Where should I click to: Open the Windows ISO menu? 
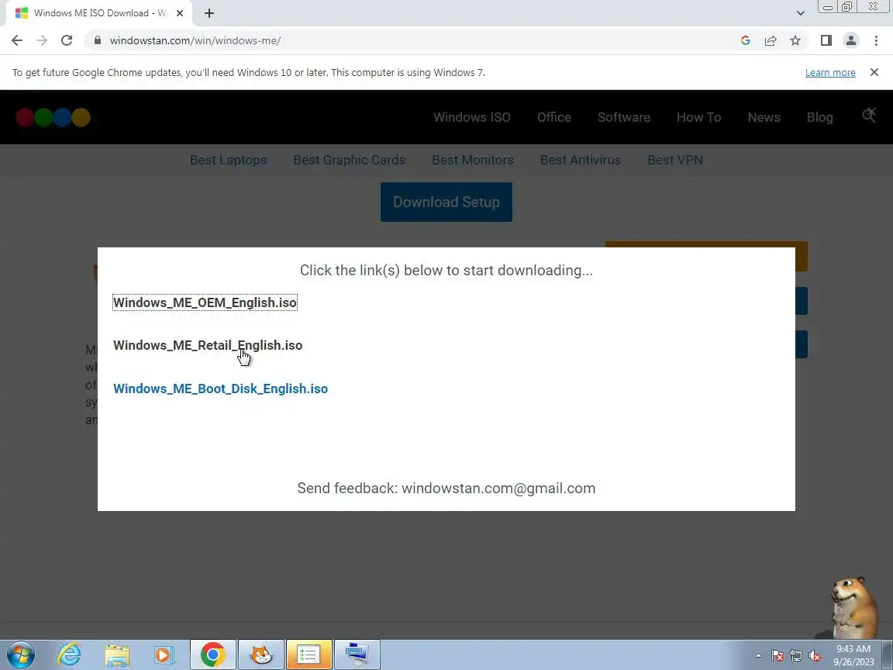point(471,117)
